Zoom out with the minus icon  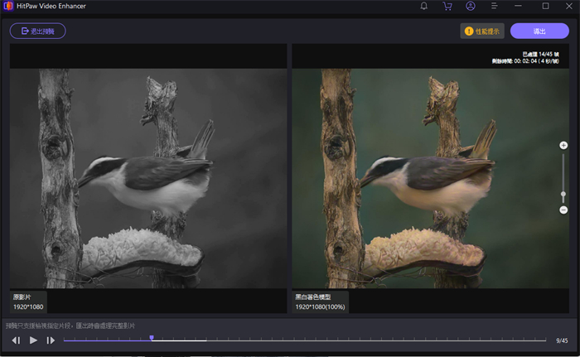click(x=563, y=210)
